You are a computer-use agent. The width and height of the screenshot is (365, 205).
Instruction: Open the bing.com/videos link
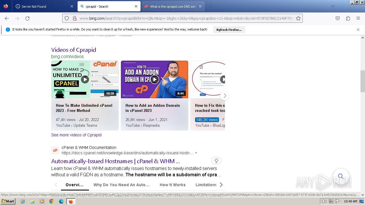tap(68, 56)
